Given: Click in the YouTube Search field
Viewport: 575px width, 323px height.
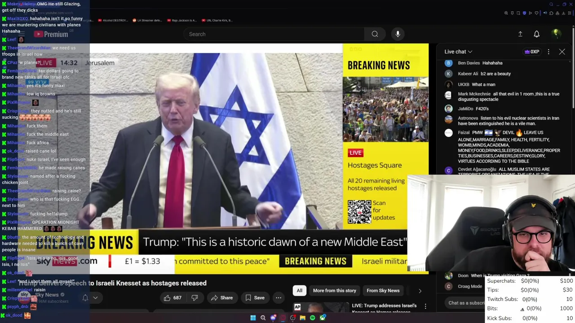Looking at the screenshot, I should pos(274,34).
